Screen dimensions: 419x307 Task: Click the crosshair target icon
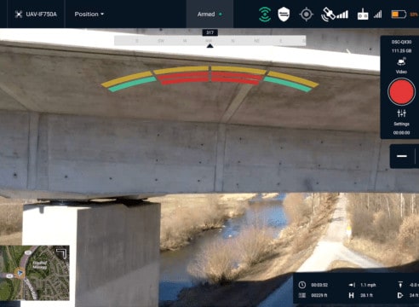306,14
